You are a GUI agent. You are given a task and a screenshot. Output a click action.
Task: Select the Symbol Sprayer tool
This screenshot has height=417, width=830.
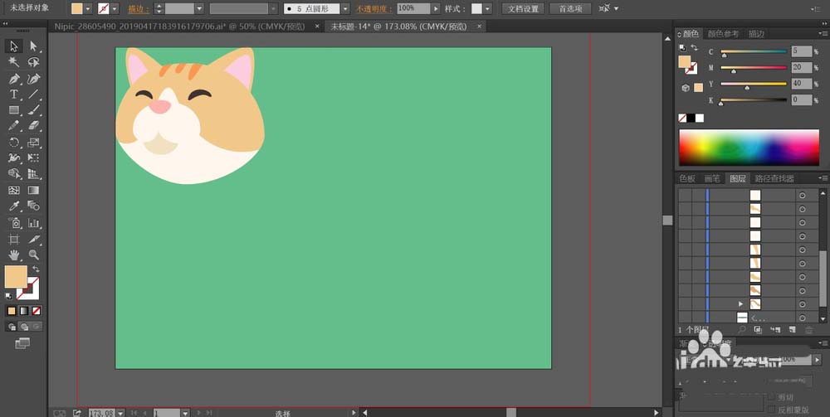[x=14, y=222]
